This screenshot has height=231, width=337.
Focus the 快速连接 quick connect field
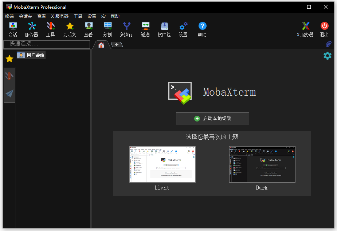47,44
